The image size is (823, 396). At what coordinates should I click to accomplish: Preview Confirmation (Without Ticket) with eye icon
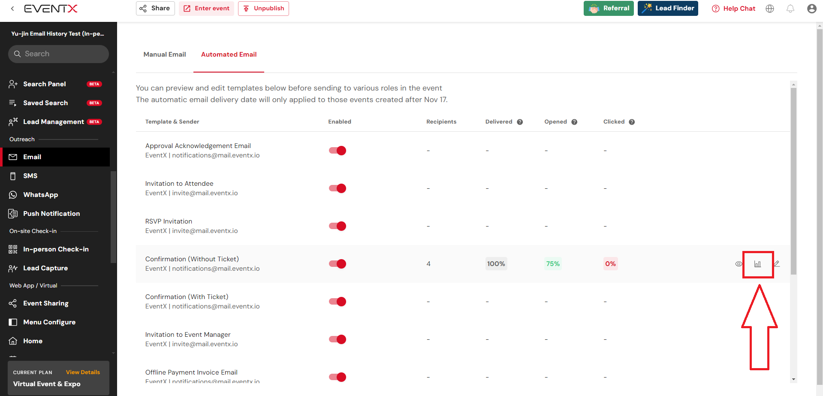click(739, 264)
